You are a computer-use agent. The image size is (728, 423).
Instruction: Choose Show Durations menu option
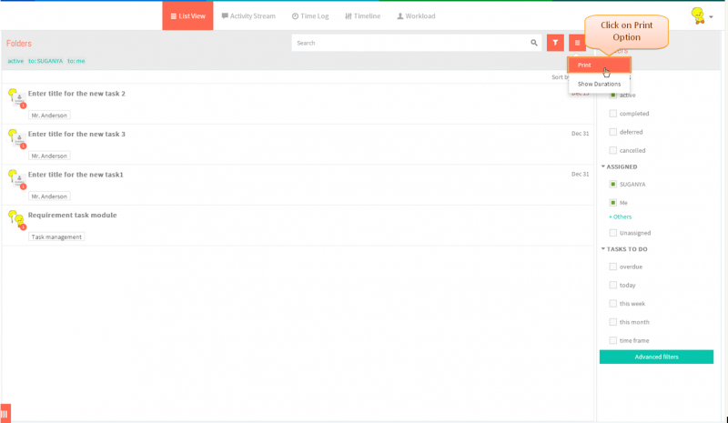click(599, 84)
